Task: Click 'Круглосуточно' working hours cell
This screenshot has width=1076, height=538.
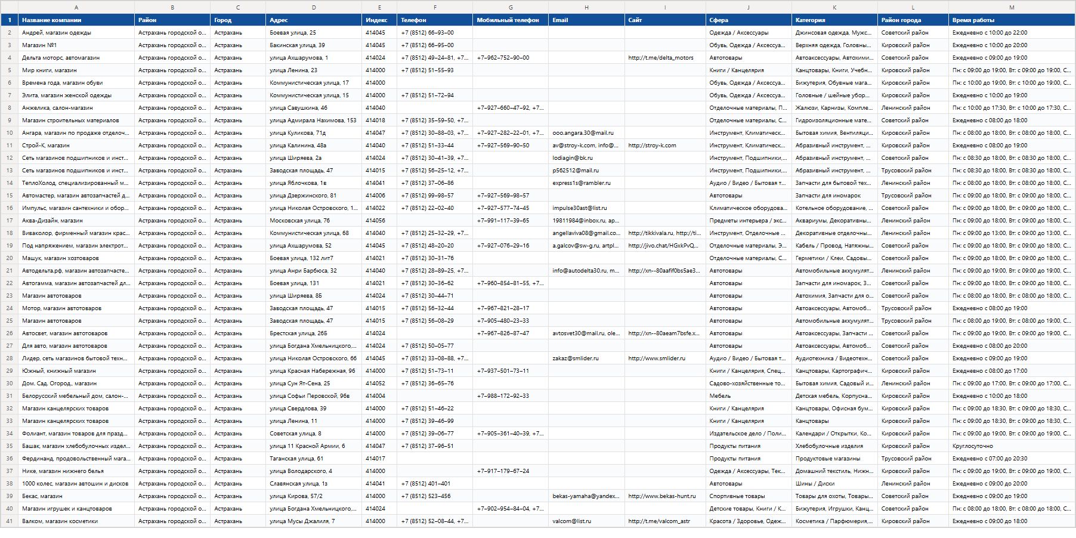Action: click(1012, 446)
